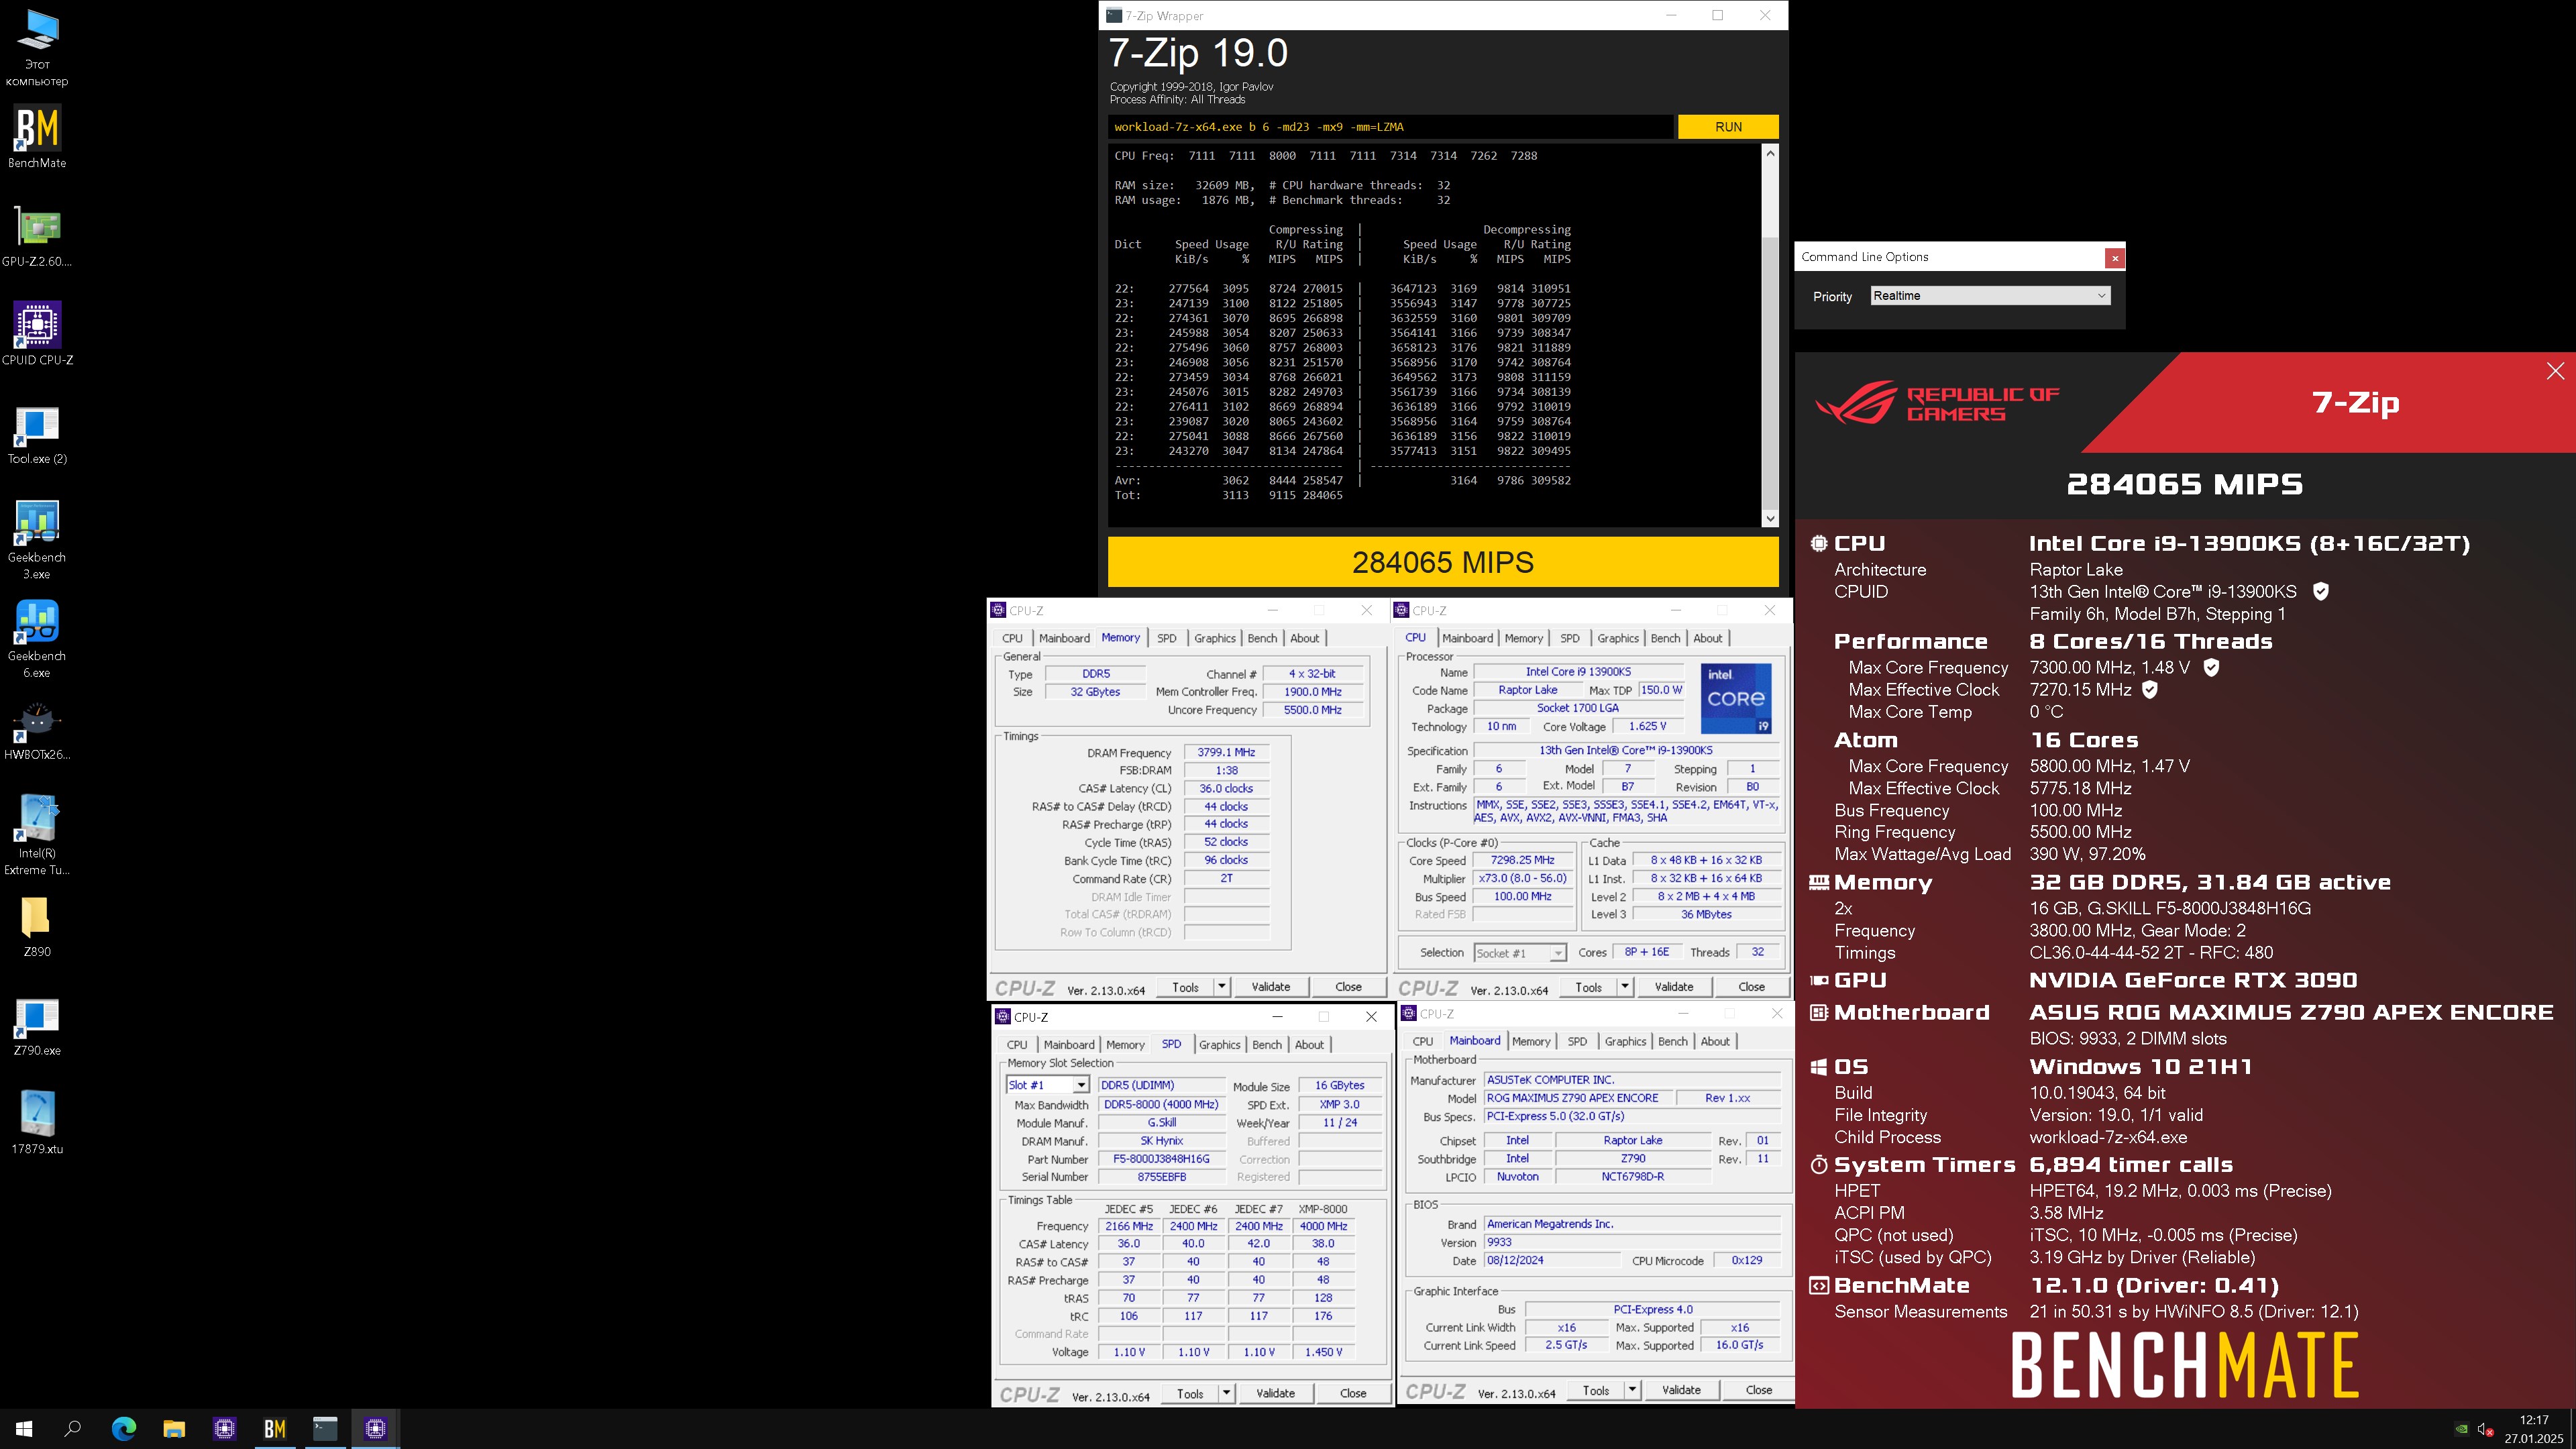Open the BenchMate desktop shortcut
Screen dimensions: 2576x1449
click(37, 137)
